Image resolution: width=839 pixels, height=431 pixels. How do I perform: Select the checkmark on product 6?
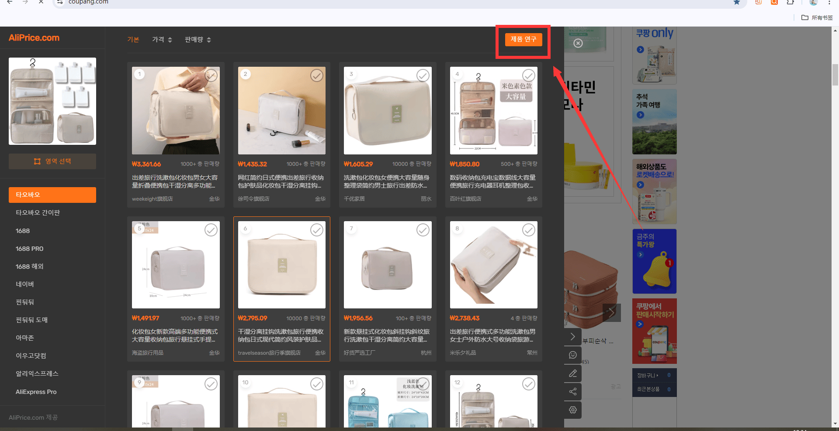pos(317,230)
